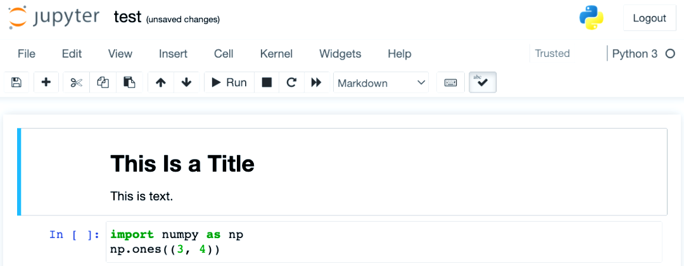Copy selected cells icon
This screenshot has height=266, width=684.
[x=103, y=82]
